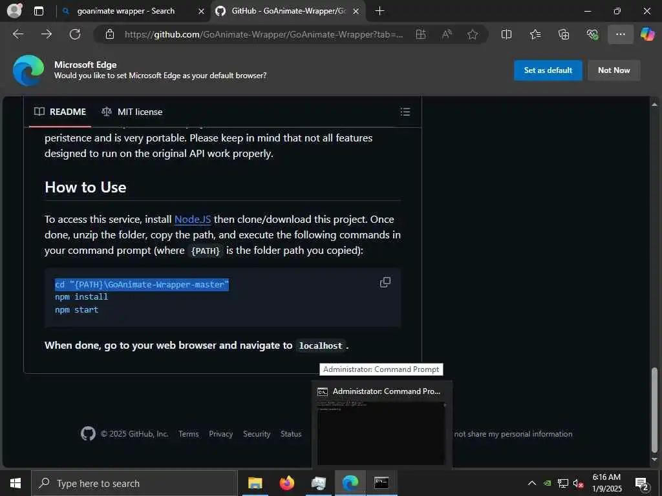The image size is (662, 496).
Task: Open the NodeJS hyperlink
Action: [x=193, y=220]
